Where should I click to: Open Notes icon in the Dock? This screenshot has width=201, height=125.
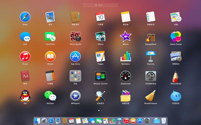tap(78, 121)
